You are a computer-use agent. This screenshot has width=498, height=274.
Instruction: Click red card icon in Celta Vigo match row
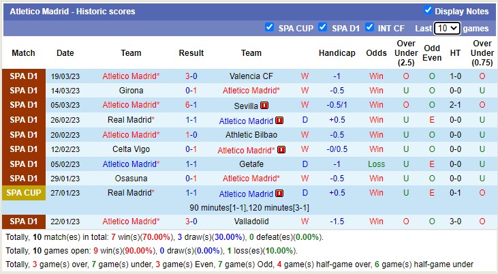pyautogui.click(x=281, y=150)
